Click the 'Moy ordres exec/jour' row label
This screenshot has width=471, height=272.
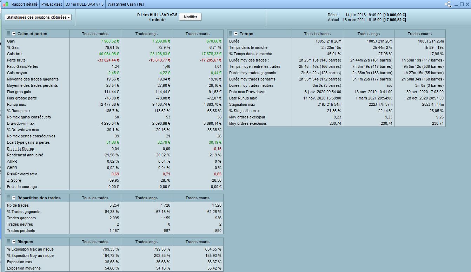pyautogui.click(x=247, y=117)
